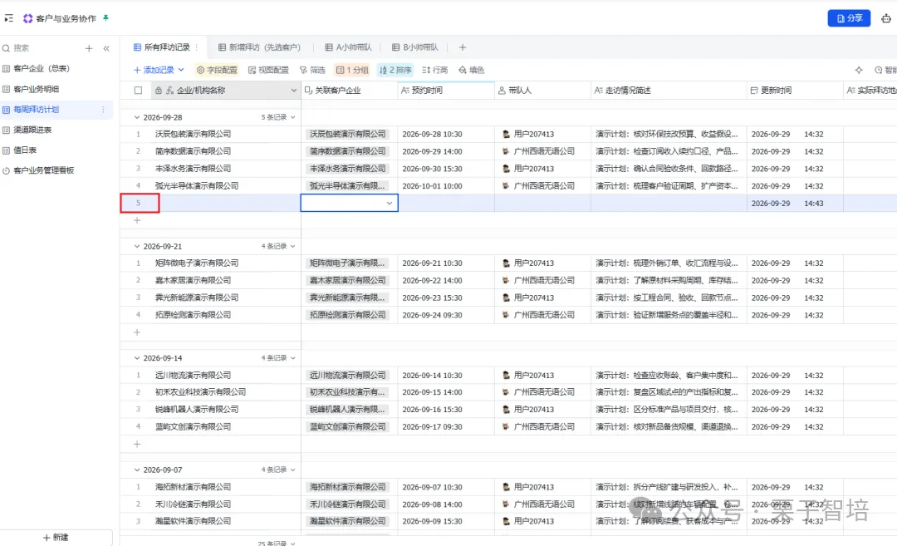The width and height of the screenshot is (897, 546).
Task: Open the 5 条记录 dropdown for the 2026-09-28 group
Action: (278, 117)
